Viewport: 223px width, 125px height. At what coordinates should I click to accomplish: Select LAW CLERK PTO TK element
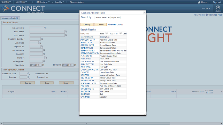pyautogui.click(x=89, y=70)
